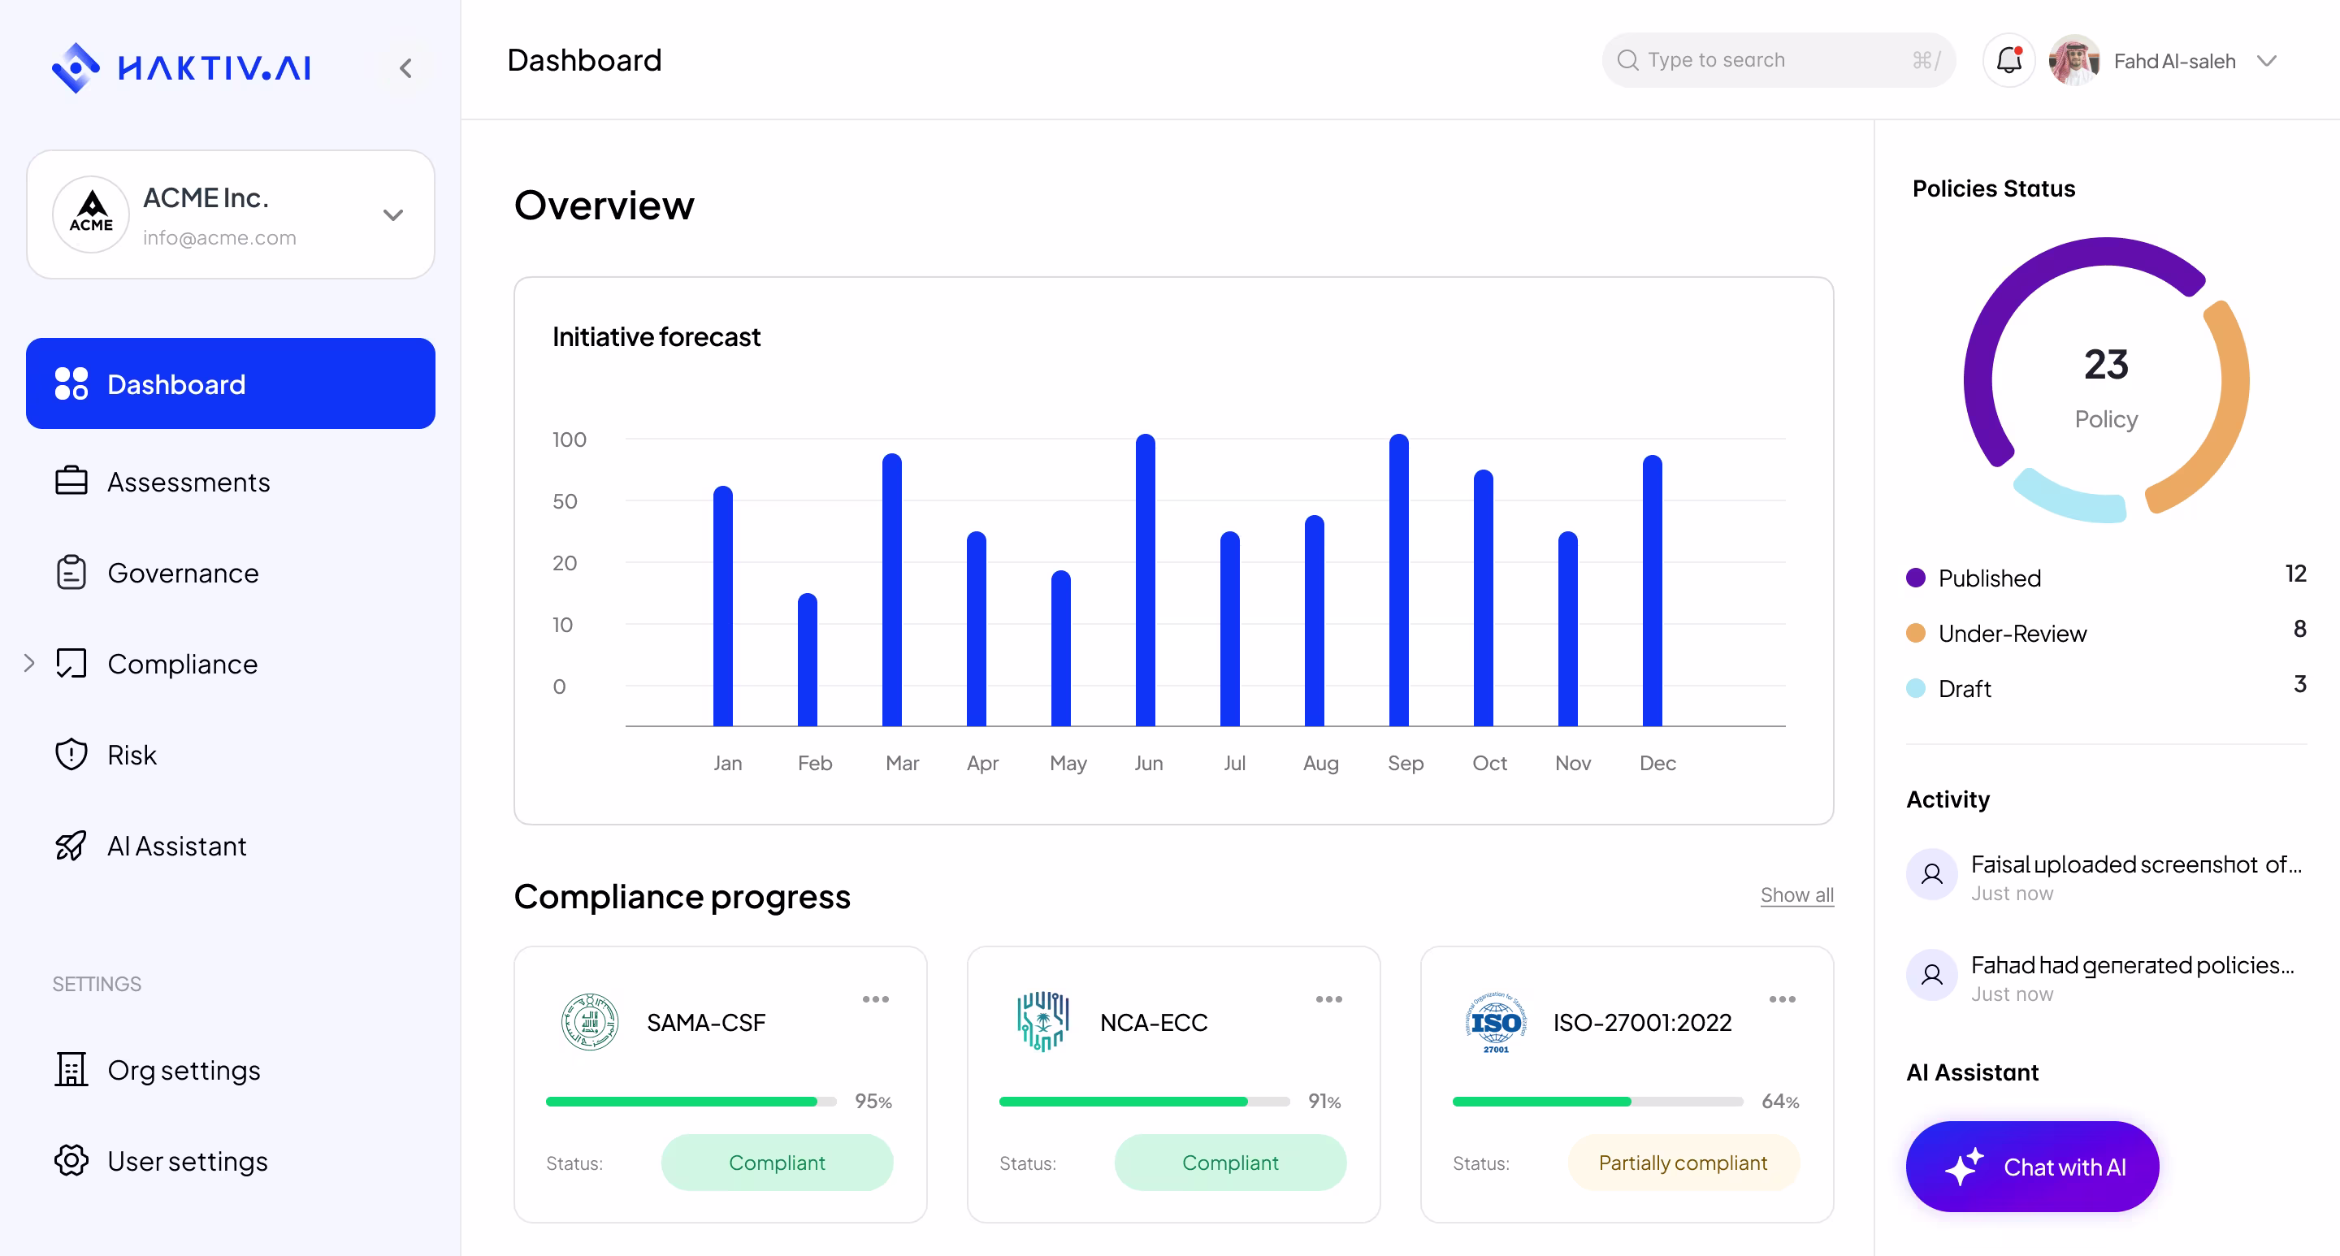Viewport: 2340px width, 1256px height.
Task: Open the SAMA-CSF three-dot menu
Action: 875,999
